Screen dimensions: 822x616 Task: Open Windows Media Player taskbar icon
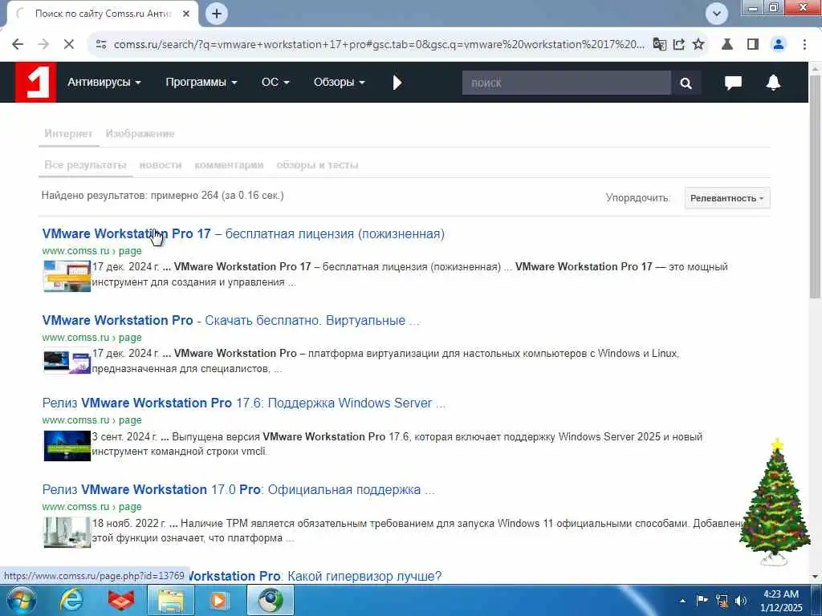(219, 600)
